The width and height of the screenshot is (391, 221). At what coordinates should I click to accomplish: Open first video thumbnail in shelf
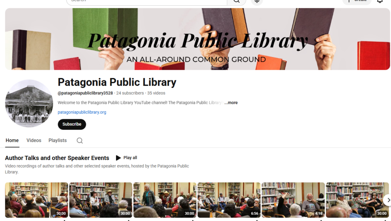(x=36, y=200)
